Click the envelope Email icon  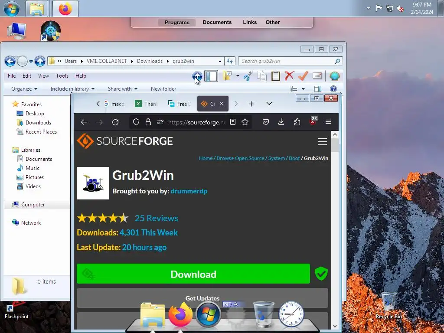tap(317, 75)
